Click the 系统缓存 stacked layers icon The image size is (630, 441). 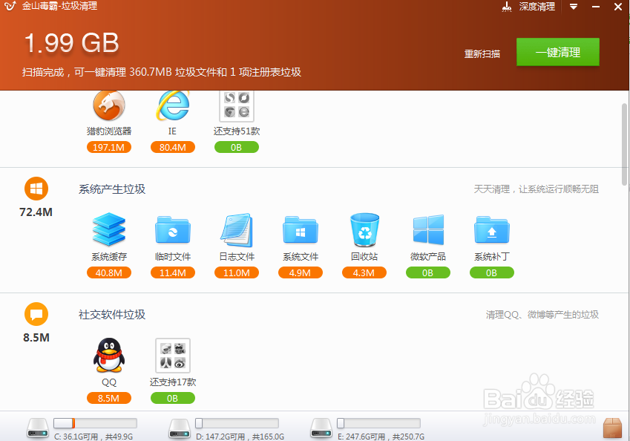pos(109,229)
